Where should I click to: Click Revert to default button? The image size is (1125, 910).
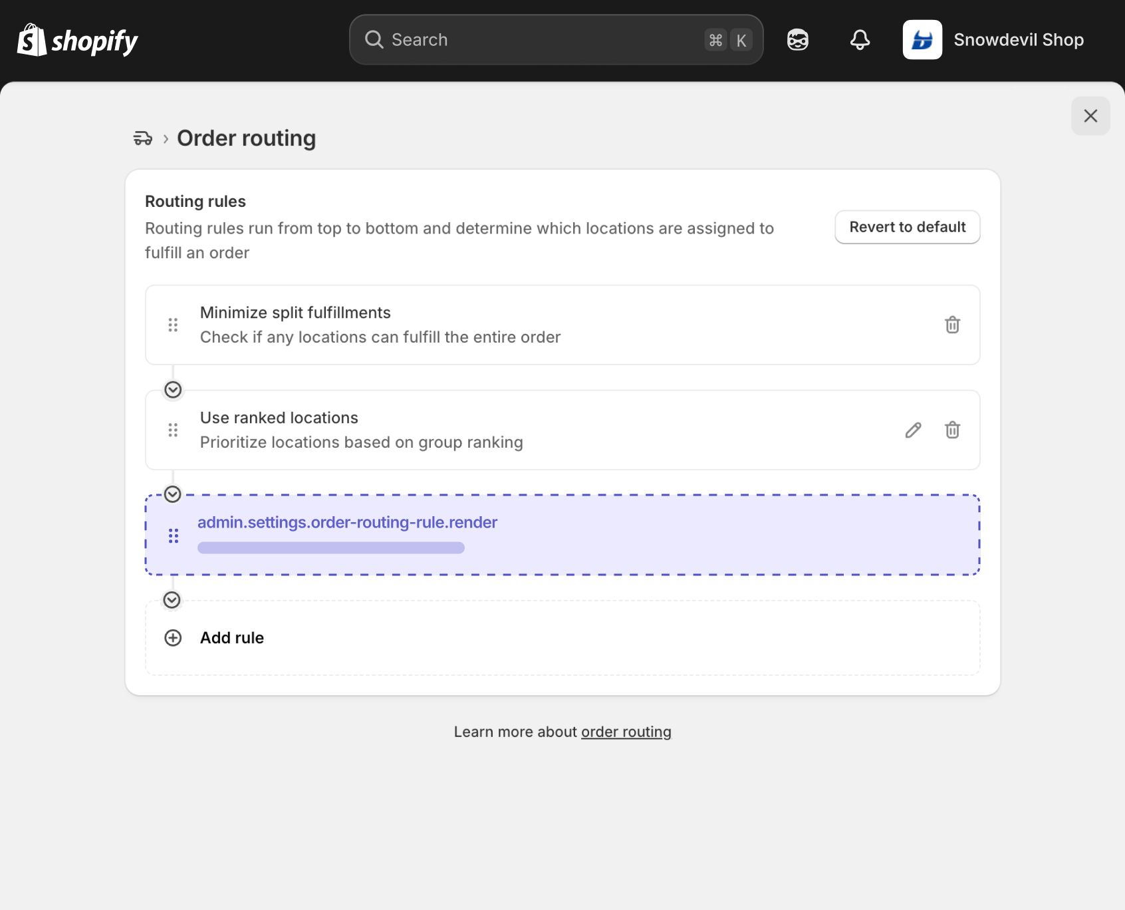click(908, 227)
